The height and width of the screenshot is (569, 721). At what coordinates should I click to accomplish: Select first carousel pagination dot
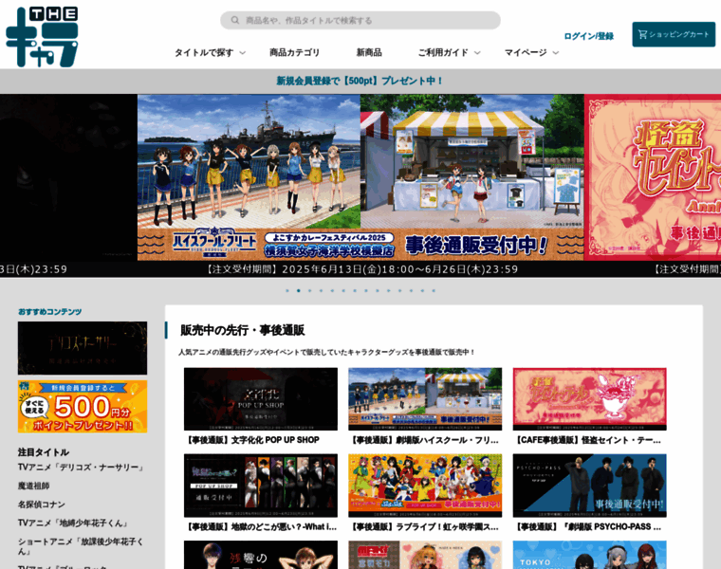pos(287,290)
